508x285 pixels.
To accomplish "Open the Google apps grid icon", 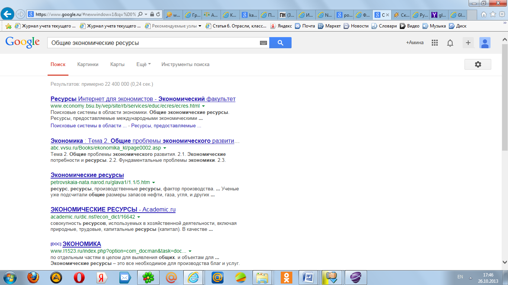I will pos(435,43).
